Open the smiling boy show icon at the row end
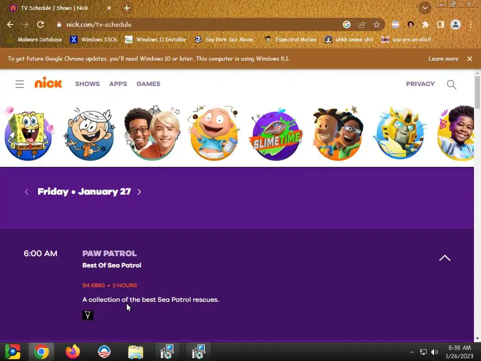 click(x=456, y=133)
